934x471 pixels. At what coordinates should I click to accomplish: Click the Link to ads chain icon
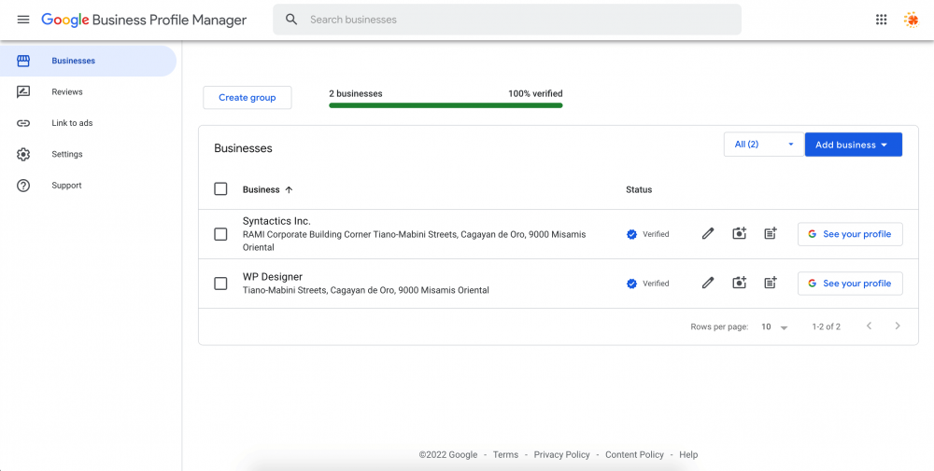click(23, 123)
